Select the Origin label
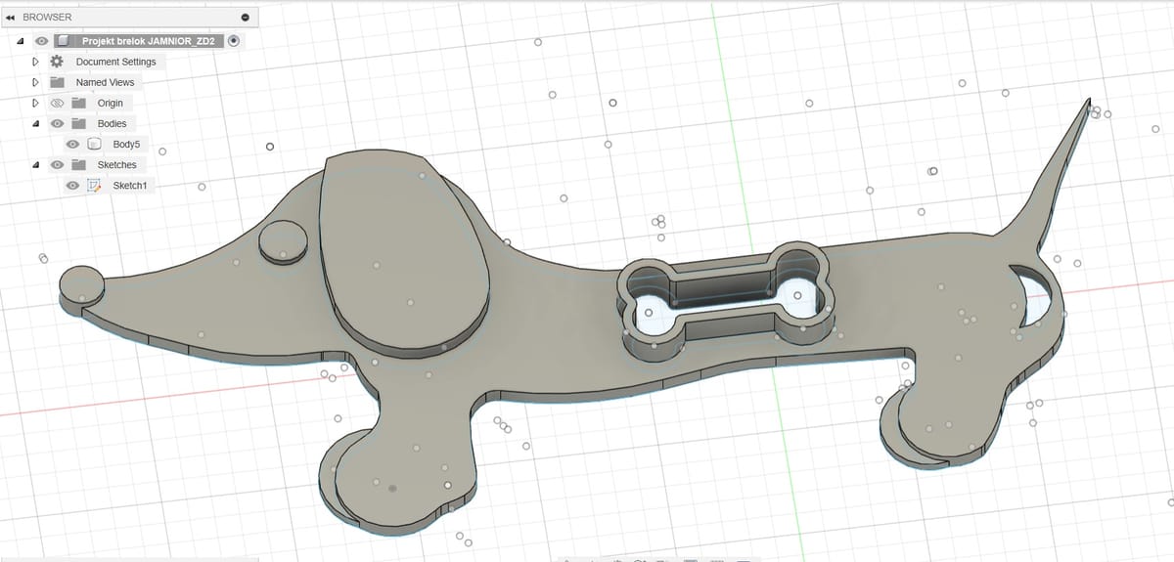The image size is (1174, 562). [x=111, y=103]
